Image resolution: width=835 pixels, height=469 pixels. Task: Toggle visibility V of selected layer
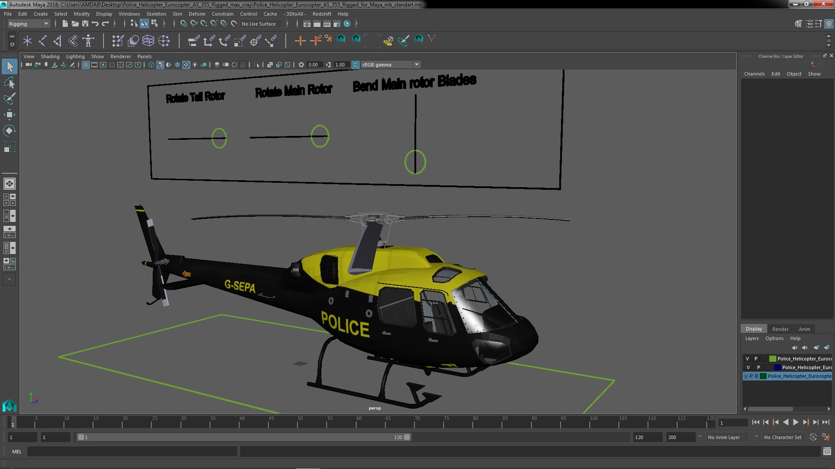point(746,376)
